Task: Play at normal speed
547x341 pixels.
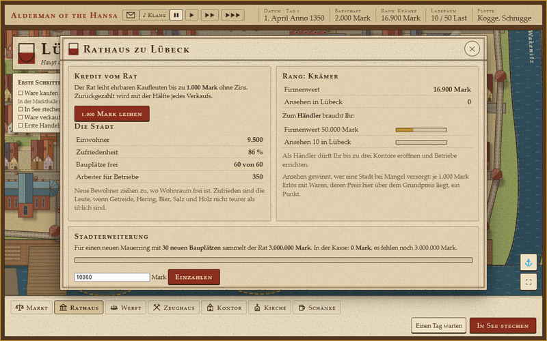Action: [x=191, y=15]
